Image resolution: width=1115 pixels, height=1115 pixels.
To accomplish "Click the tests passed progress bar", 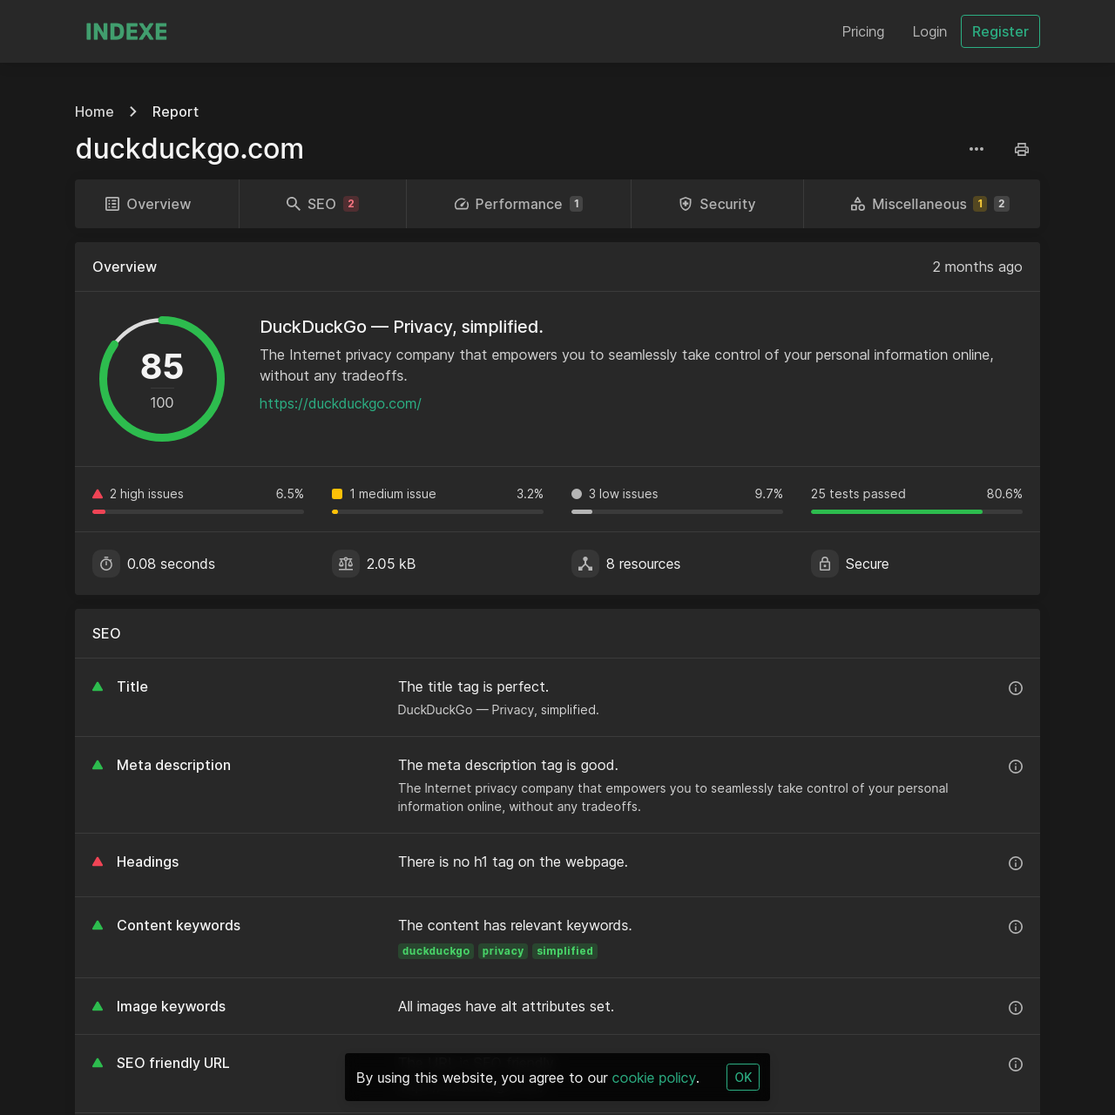I will 916,511.
